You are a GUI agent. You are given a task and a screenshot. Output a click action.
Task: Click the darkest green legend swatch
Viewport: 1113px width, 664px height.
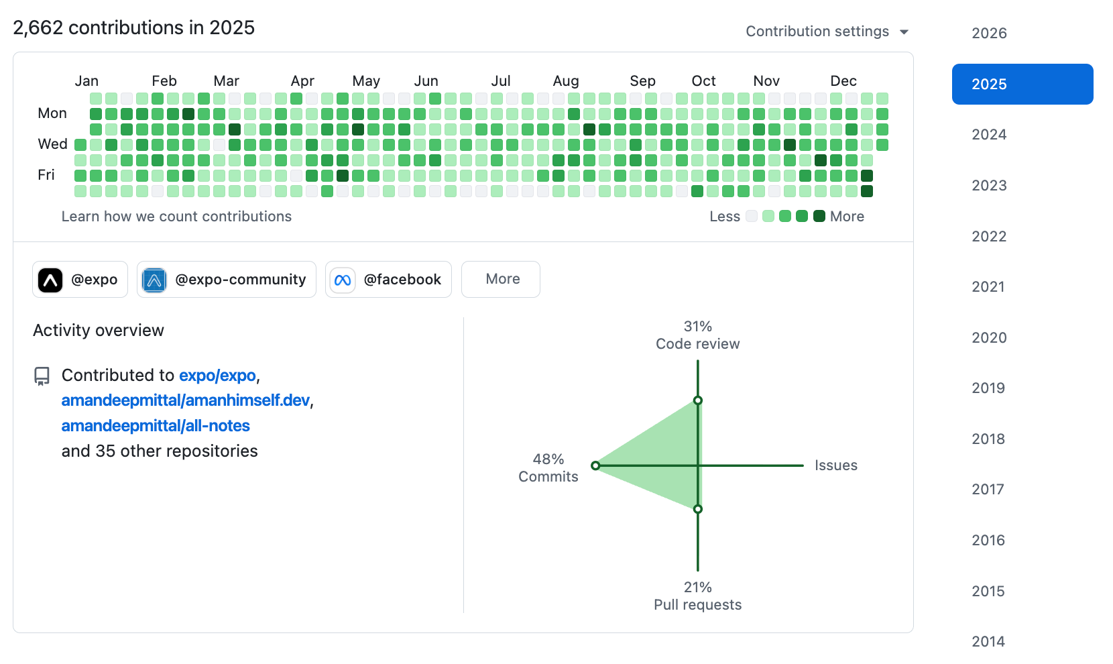click(819, 216)
